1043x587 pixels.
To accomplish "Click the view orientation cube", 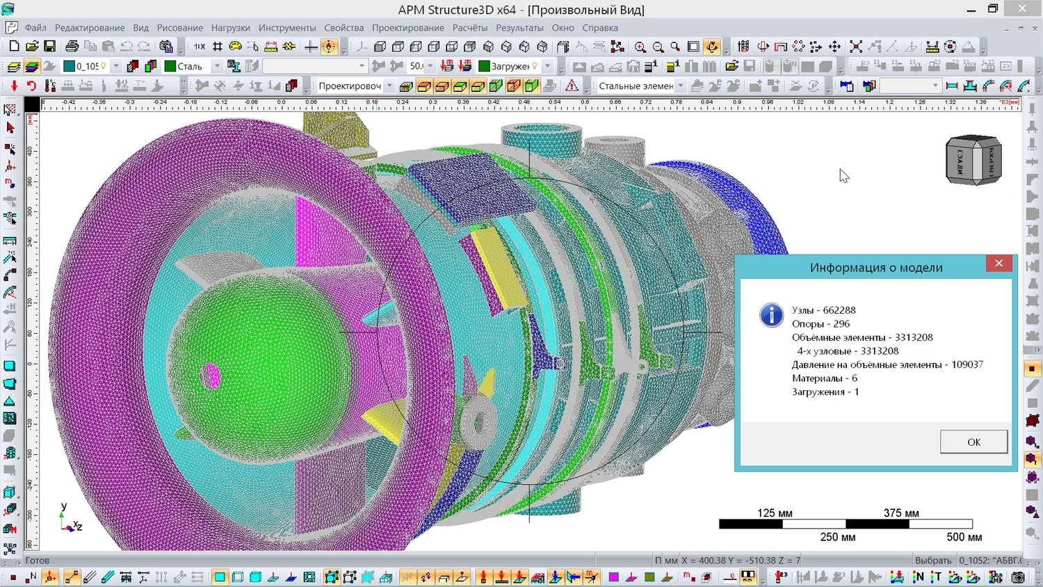I will 973,160.
